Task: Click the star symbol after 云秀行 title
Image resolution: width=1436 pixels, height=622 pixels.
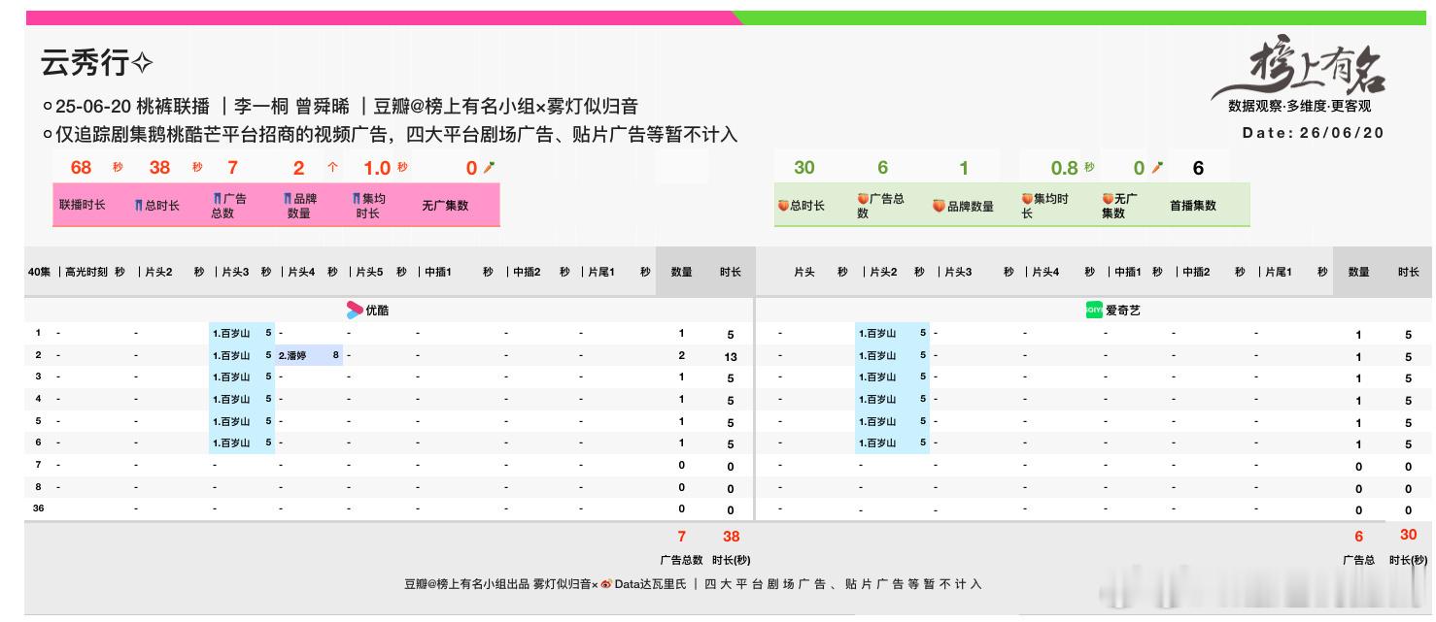Action: [142, 64]
